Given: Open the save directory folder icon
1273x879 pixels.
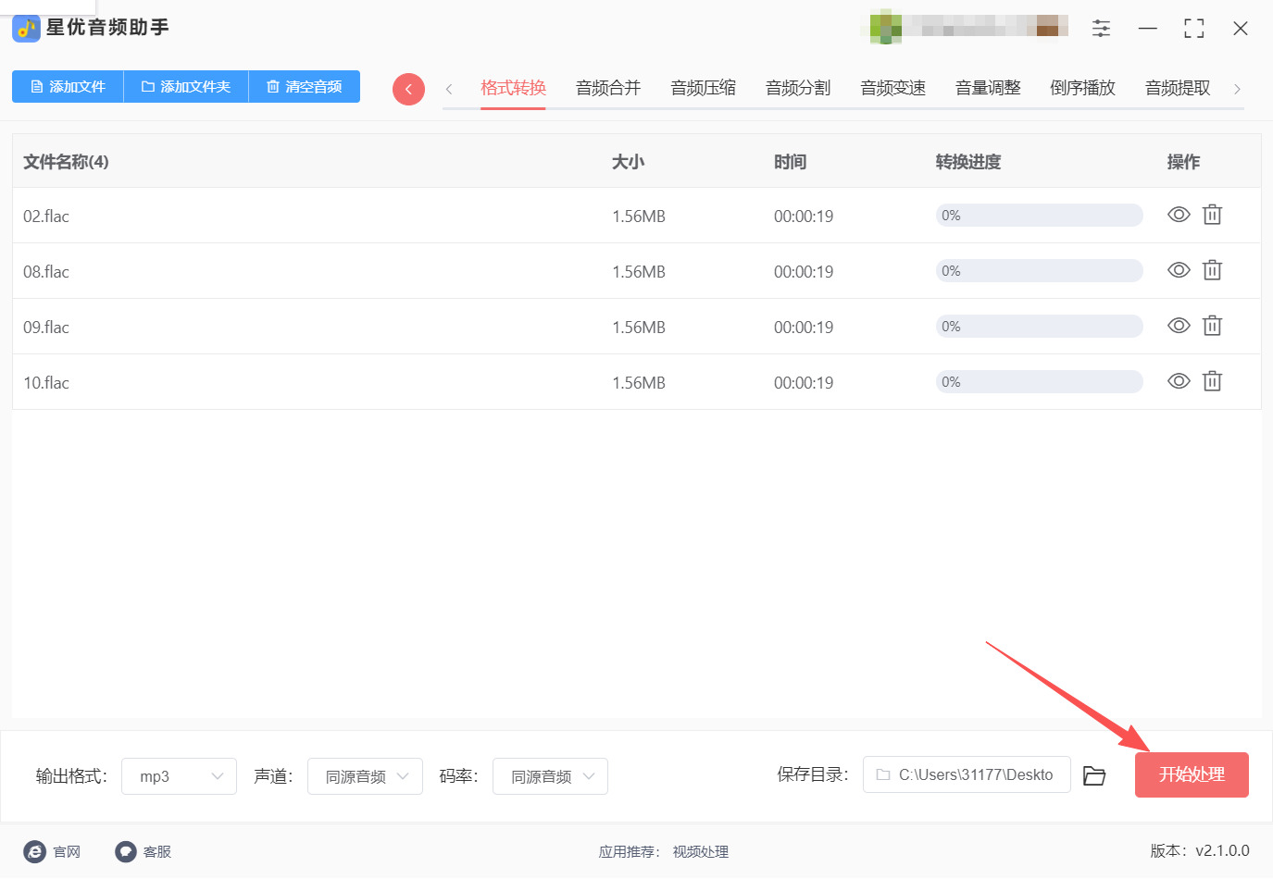Looking at the screenshot, I should click(1094, 775).
